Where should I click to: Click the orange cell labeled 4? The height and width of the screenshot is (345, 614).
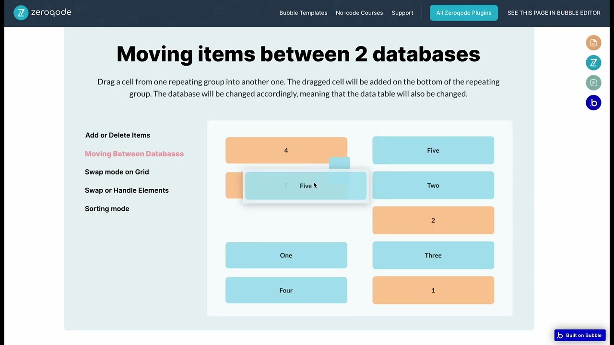pos(286,150)
